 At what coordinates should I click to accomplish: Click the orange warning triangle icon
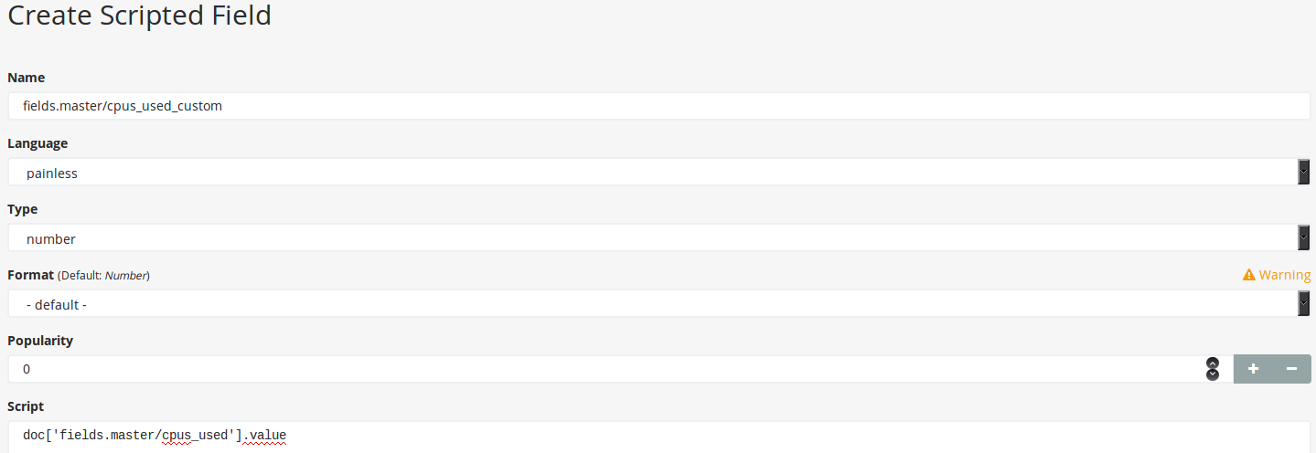pyautogui.click(x=1248, y=275)
